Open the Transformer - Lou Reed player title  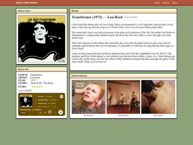click(30, 110)
